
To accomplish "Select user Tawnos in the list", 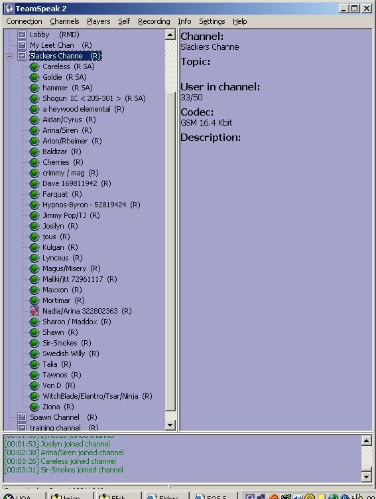I will coord(62,375).
